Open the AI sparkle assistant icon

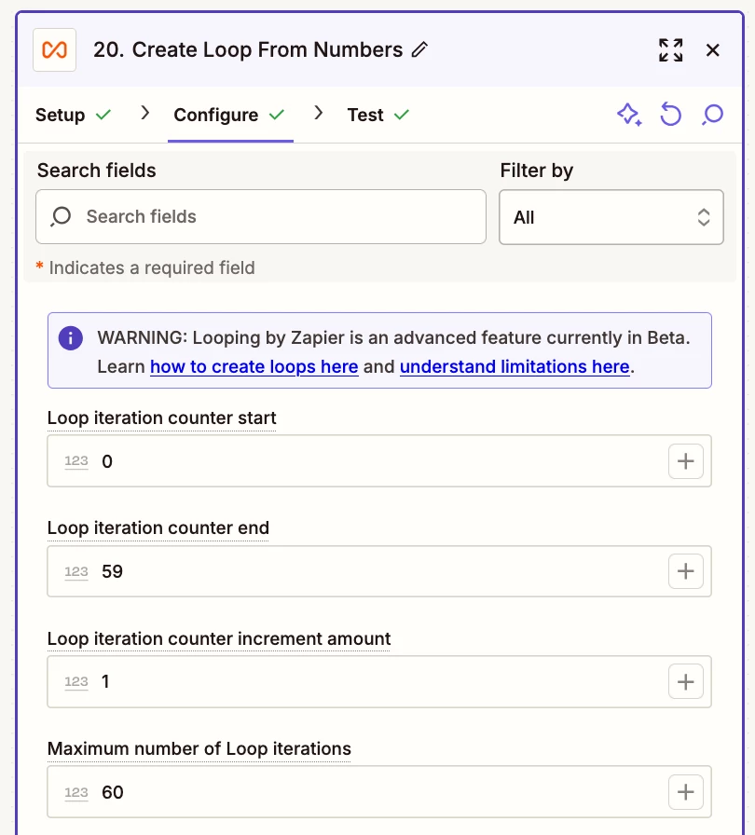[x=629, y=115]
